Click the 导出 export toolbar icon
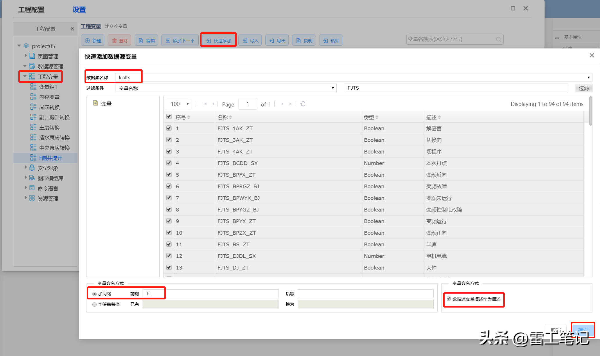The height and width of the screenshot is (356, 600). (x=272, y=41)
